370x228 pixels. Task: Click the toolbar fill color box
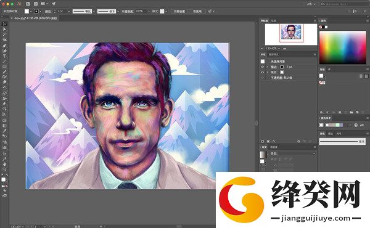coord(3,180)
